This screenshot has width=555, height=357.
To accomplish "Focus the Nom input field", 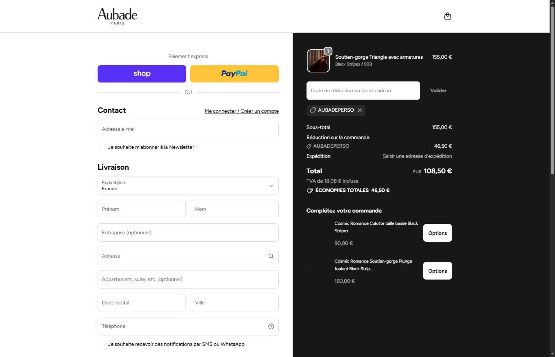I will tap(235, 209).
